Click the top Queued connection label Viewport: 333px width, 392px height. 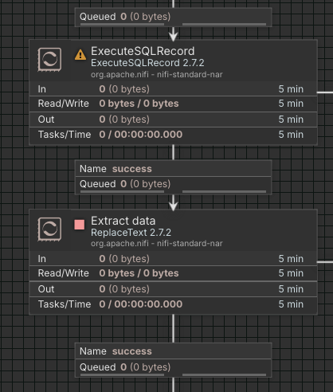click(x=173, y=17)
